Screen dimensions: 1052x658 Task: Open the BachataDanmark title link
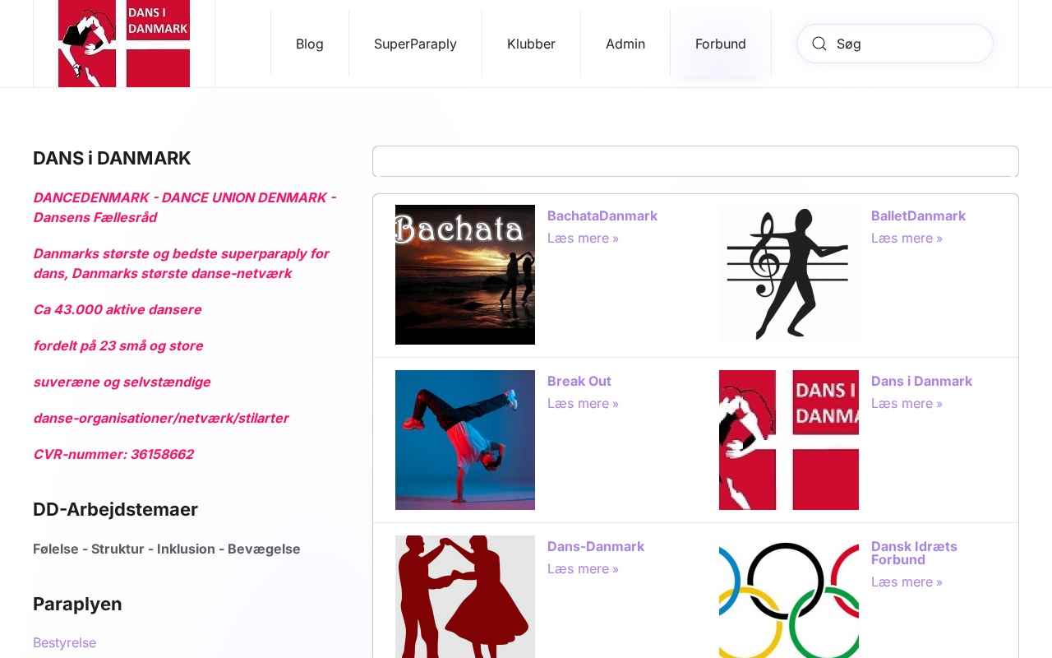click(x=602, y=215)
